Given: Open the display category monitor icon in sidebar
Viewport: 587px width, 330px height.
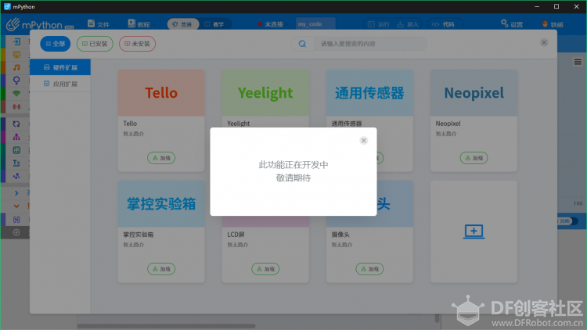Looking at the screenshot, I should (16, 55).
